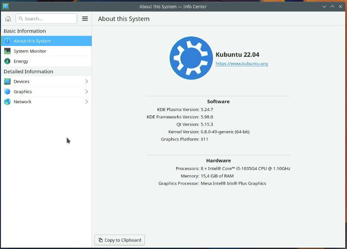
Task: Click the Network globe icon
Action: click(x=7, y=102)
